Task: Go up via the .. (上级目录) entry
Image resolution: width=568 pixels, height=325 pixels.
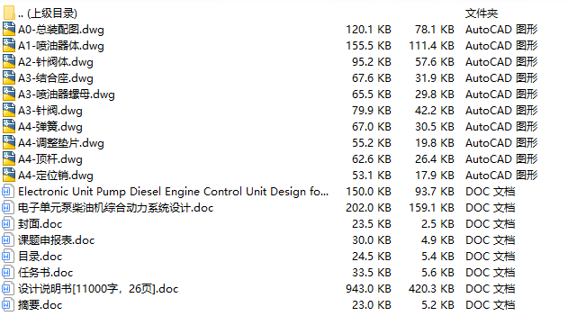Action: (x=48, y=14)
